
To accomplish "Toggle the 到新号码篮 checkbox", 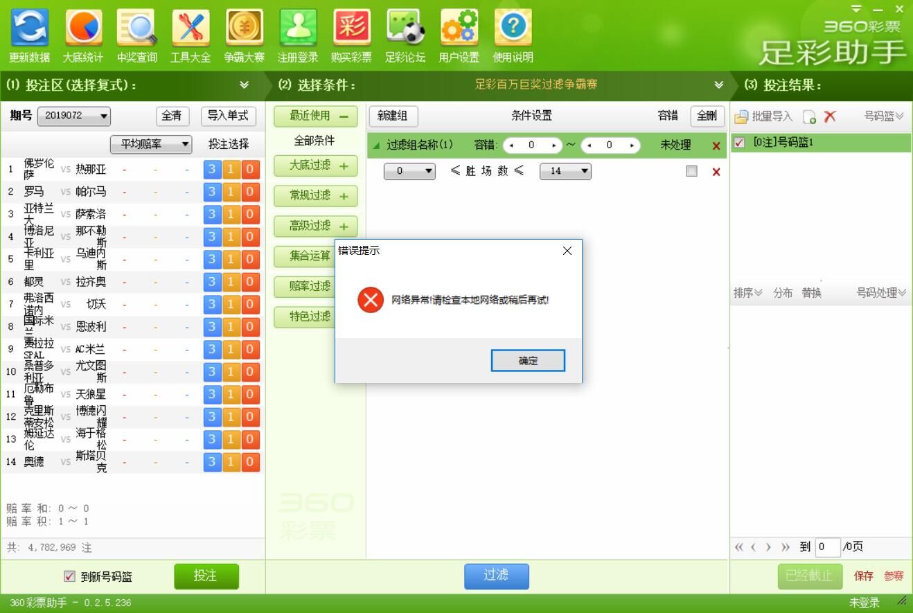I will (x=69, y=576).
